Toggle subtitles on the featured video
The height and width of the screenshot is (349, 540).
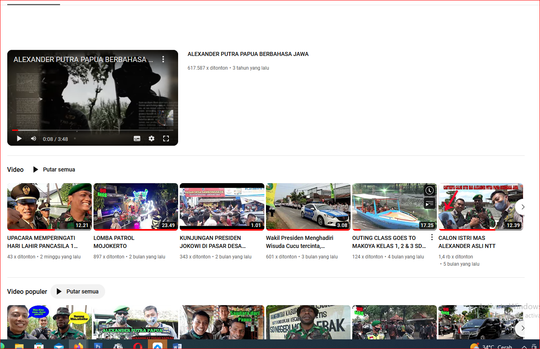(x=137, y=138)
